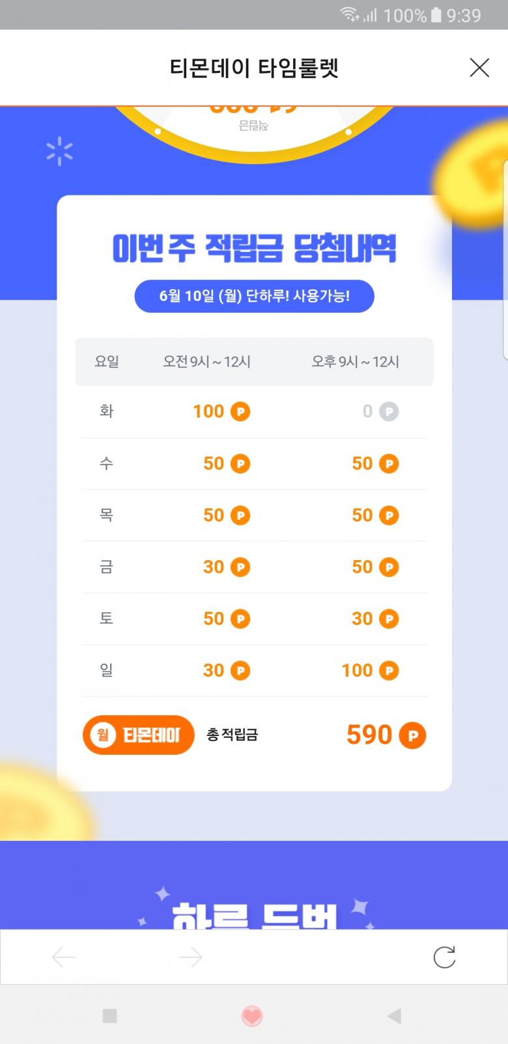Tap the browser forward arrow
The width and height of the screenshot is (508, 1044).
pyautogui.click(x=190, y=957)
